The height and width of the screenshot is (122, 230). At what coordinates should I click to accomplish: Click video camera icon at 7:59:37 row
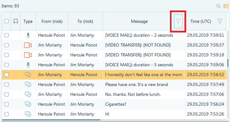(28, 45)
